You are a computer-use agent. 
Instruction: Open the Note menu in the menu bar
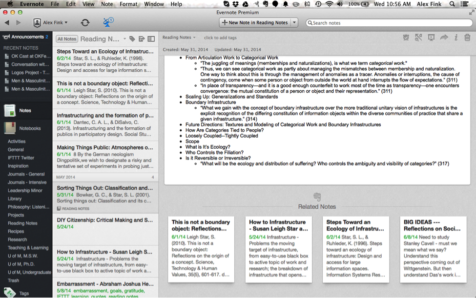107,4
